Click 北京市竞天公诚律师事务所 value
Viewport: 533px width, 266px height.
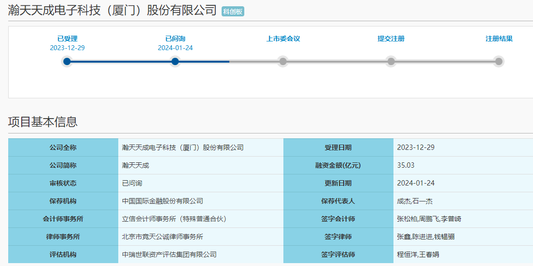[163, 237]
